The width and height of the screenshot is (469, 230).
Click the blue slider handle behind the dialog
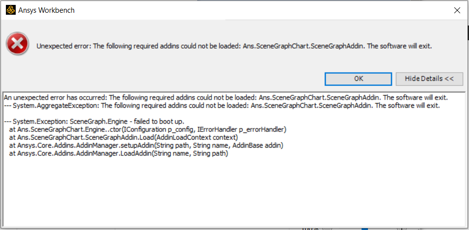[365, 229]
